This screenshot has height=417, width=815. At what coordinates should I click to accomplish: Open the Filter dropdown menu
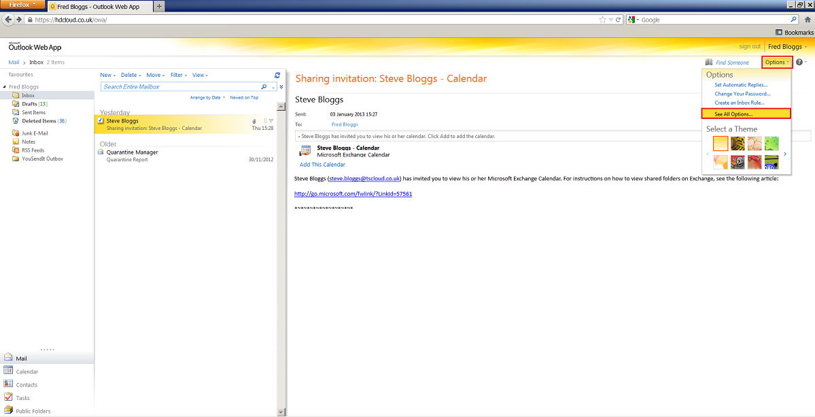point(179,76)
